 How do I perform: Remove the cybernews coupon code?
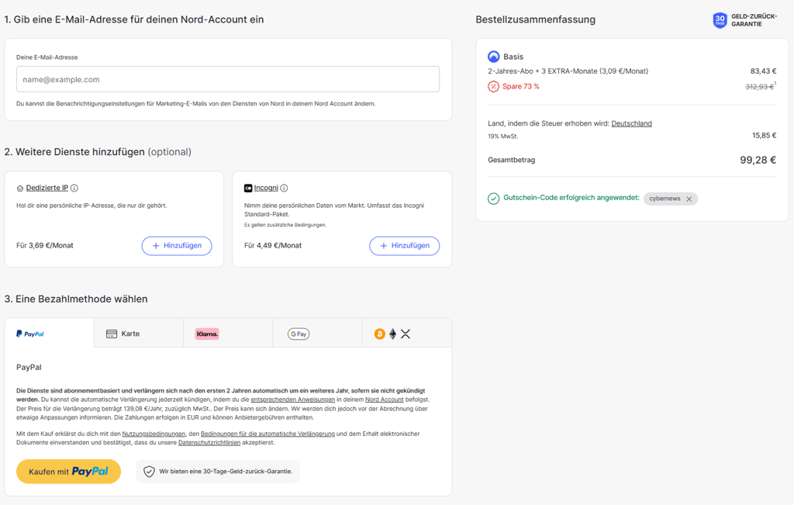689,199
